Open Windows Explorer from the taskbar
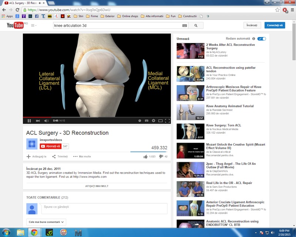This screenshot has width=296, height=237. pyautogui.click(x=20, y=233)
